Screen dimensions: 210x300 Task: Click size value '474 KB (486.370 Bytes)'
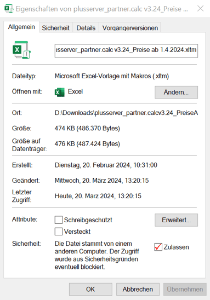[x=87, y=128]
